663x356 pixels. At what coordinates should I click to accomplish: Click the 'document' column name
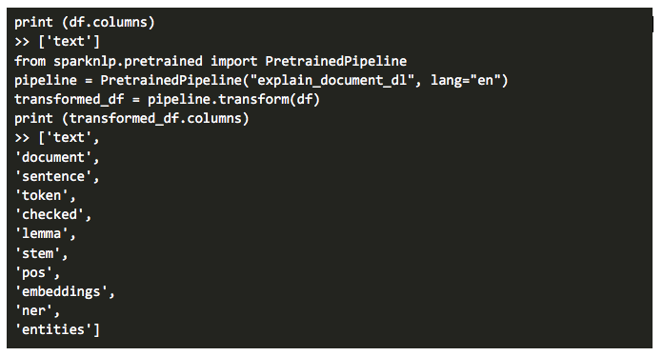[53, 157]
